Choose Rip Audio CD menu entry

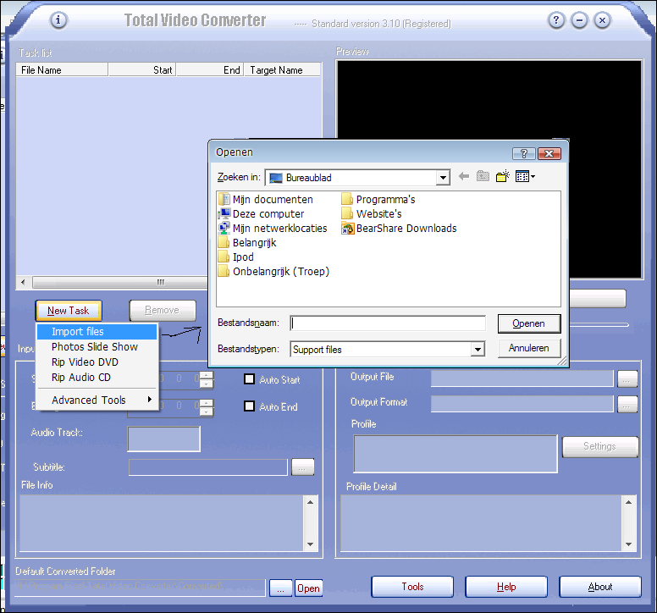click(97, 377)
